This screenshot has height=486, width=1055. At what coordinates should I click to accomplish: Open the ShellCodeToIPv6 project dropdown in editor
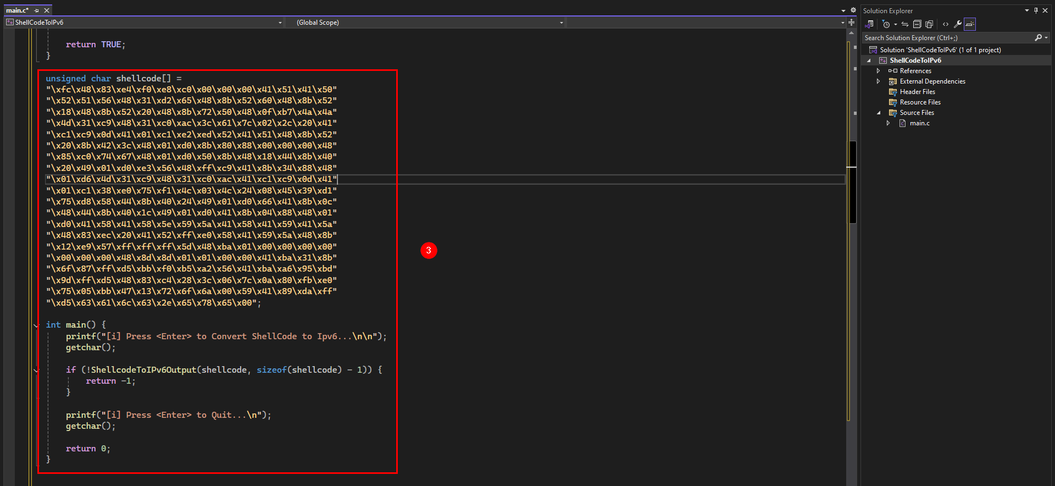pyautogui.click(x=280, y=23)
